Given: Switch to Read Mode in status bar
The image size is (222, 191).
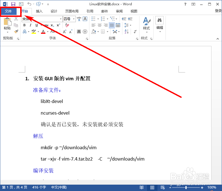Looking at the screenshot, I should point(141,187).
